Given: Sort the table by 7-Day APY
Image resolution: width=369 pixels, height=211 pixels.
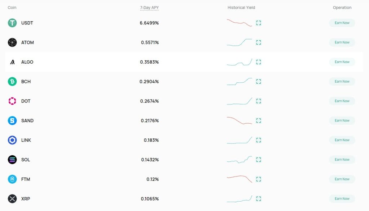Looking at the screenshot, I should tap(149, 7).
